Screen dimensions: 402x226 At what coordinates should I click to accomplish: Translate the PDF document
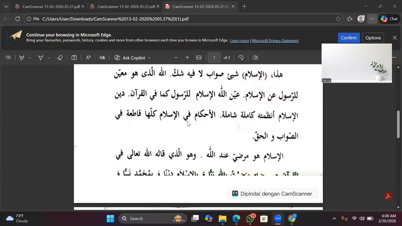coord(102,57)
